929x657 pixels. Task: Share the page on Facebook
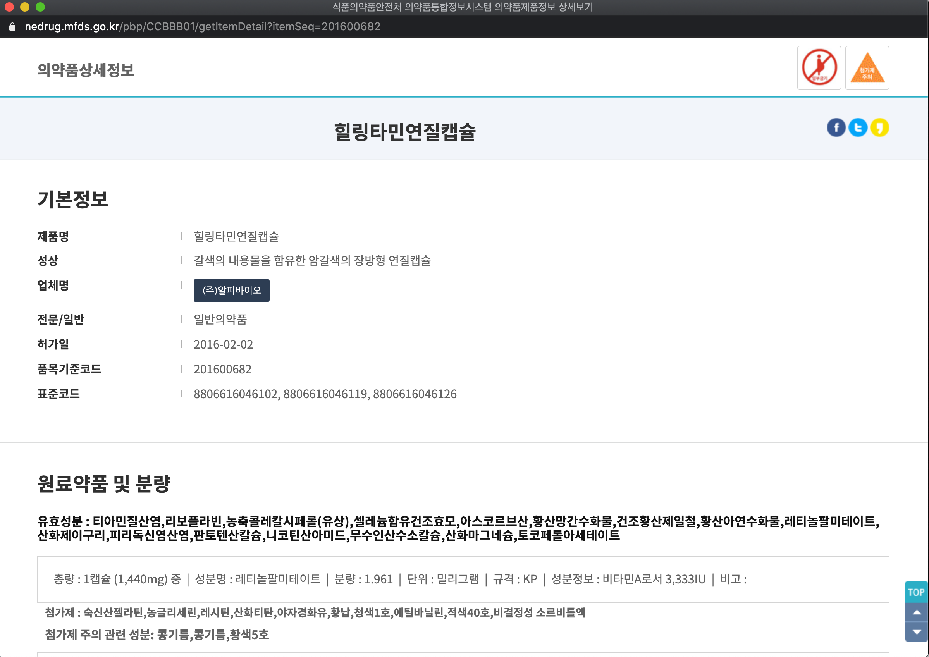tap(836, 128)
